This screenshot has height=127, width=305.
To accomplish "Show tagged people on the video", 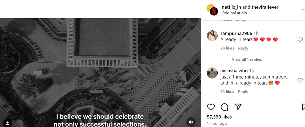I will pos(8,123).
